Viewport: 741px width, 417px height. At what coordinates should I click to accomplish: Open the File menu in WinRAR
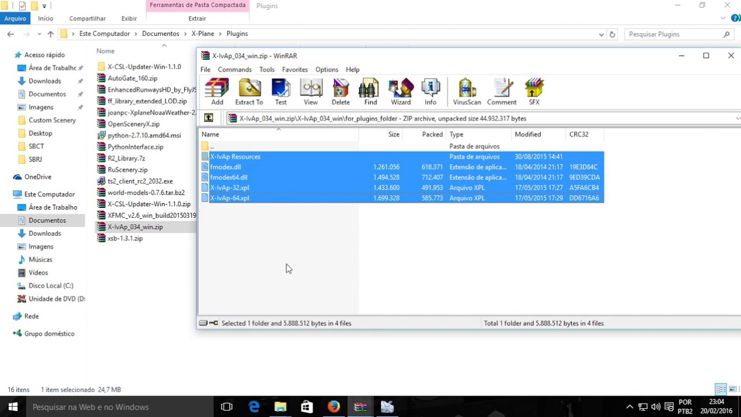pos(206,69)
